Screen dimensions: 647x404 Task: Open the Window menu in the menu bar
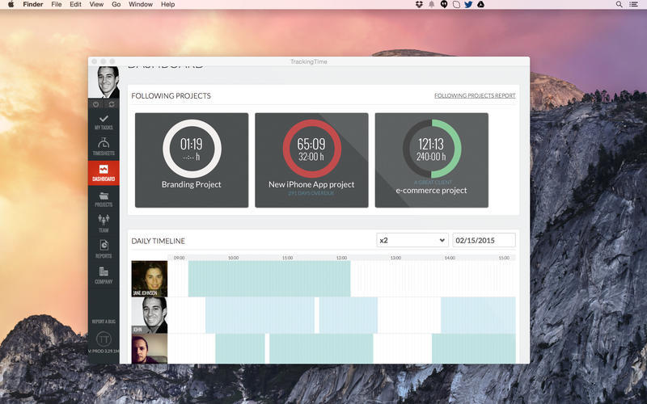coord(140,5)
